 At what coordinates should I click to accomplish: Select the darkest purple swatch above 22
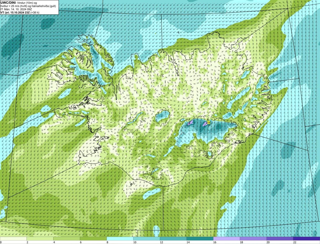(306, 239)
